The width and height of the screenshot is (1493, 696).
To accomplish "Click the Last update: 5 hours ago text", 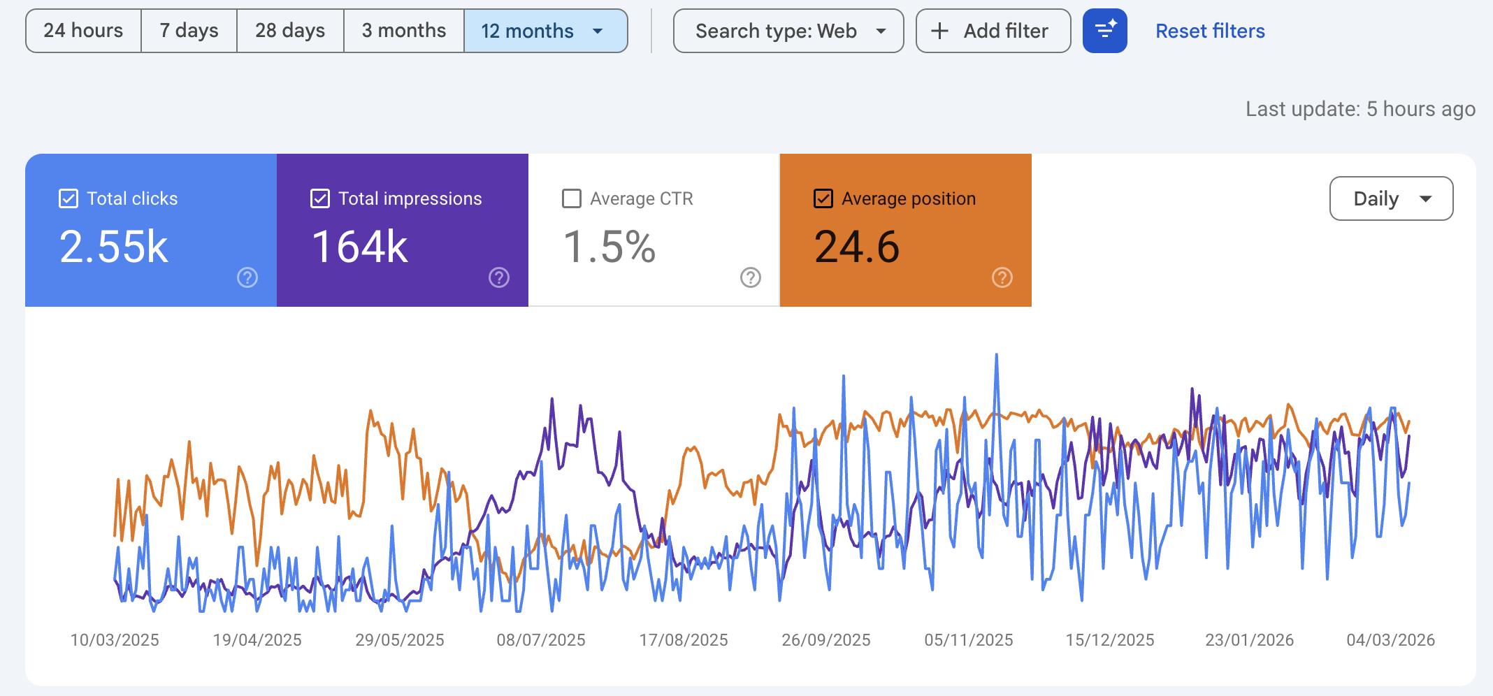I will tap(1360, 109).
